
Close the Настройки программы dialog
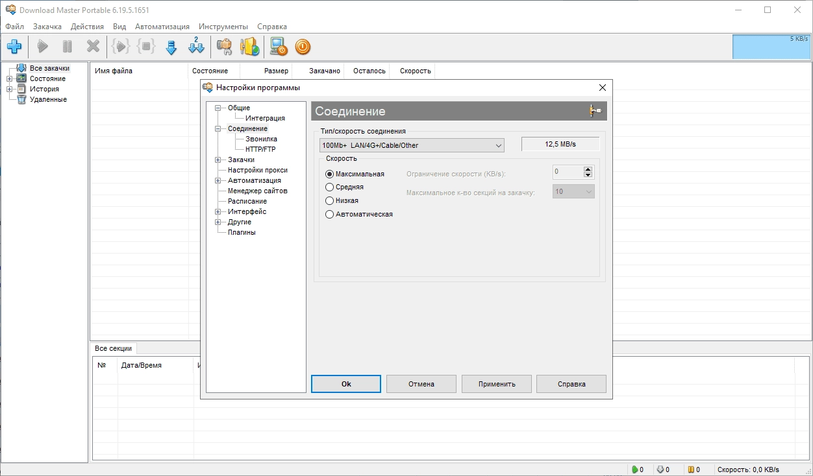pyautogui.click(x=603, y=88)
